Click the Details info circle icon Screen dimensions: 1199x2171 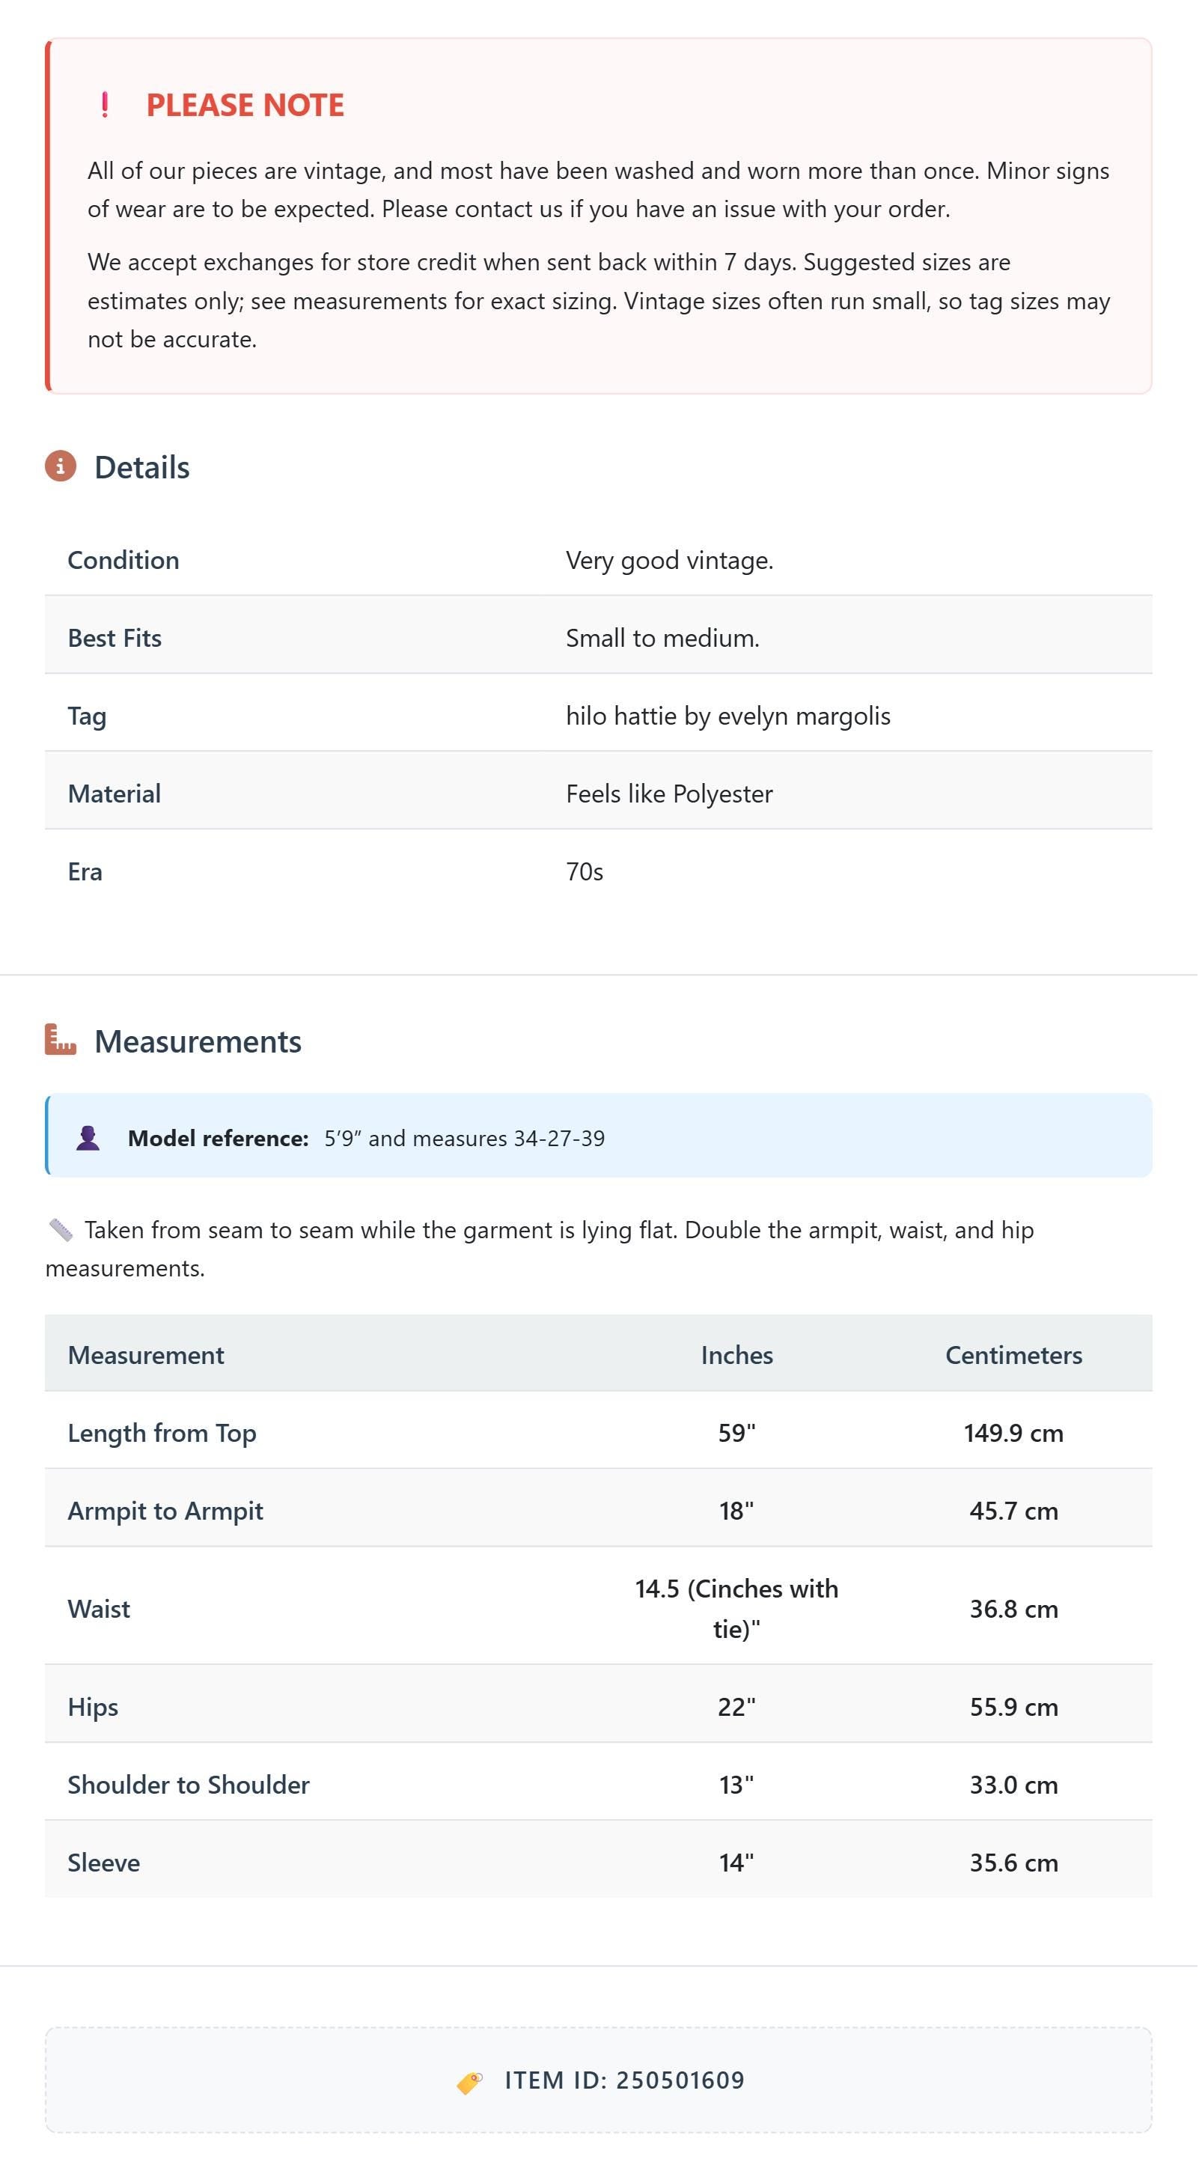pyautogui.click(x=61, y=466)
